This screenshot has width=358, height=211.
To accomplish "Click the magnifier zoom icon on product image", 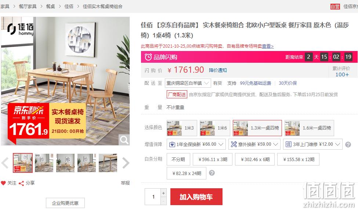I will [124, 139].
